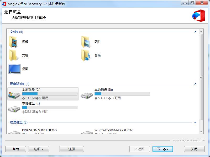The height and width of the screenshot is (157, 210).
Task: Click the disk usage bar for drive C:
Action: [49, 93]
